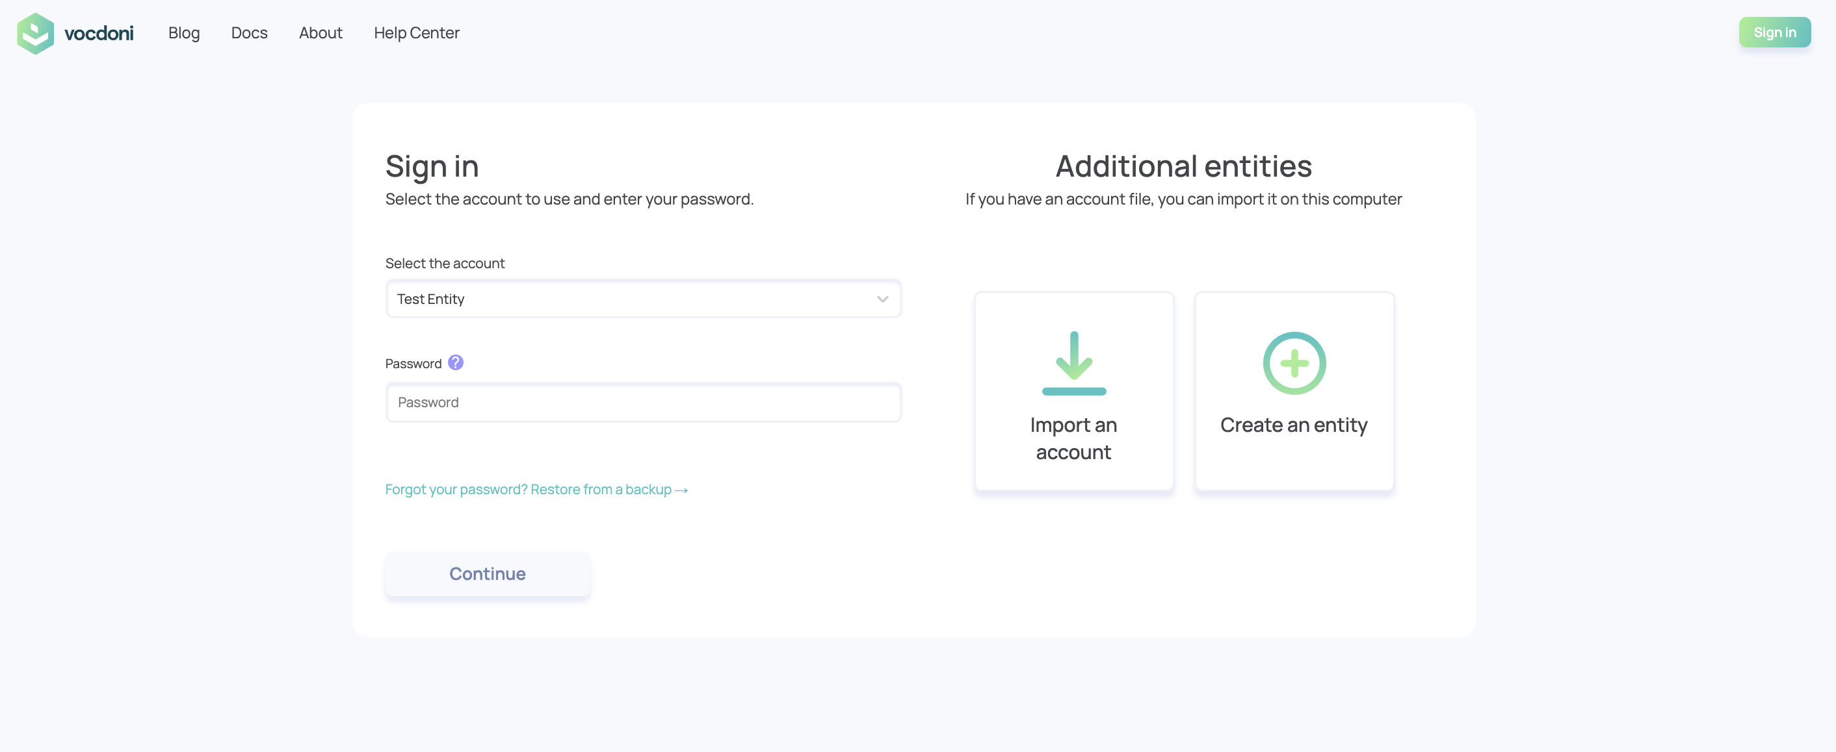The image size is (1836, 752).
Task: Click the Password field label
Action: pyautogui.click(x=413, y=364)
